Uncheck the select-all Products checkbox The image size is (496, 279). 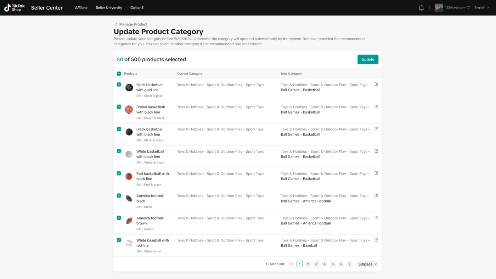coord(119,74)
